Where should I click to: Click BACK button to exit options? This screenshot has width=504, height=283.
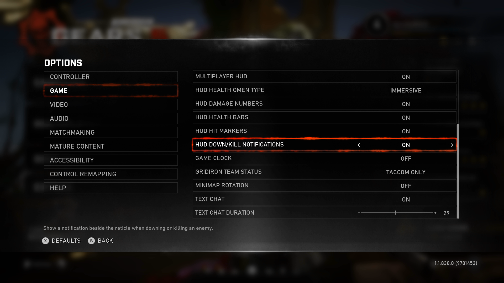[100, 241]
